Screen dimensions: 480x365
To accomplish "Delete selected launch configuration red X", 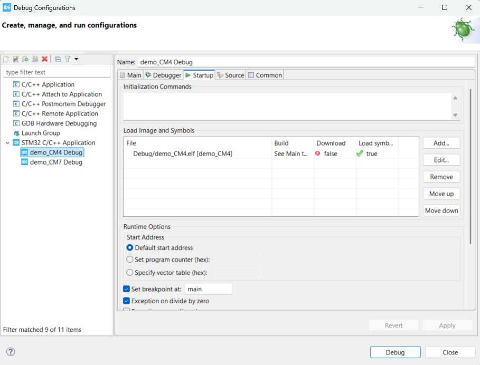I will click(45, 59).
